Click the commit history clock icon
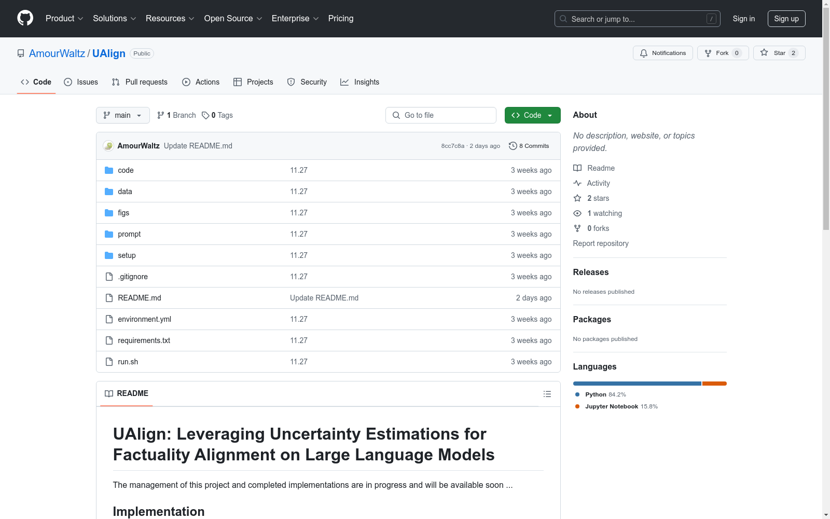The height and width of the screenshot is (519, 830). coord(513,146)
